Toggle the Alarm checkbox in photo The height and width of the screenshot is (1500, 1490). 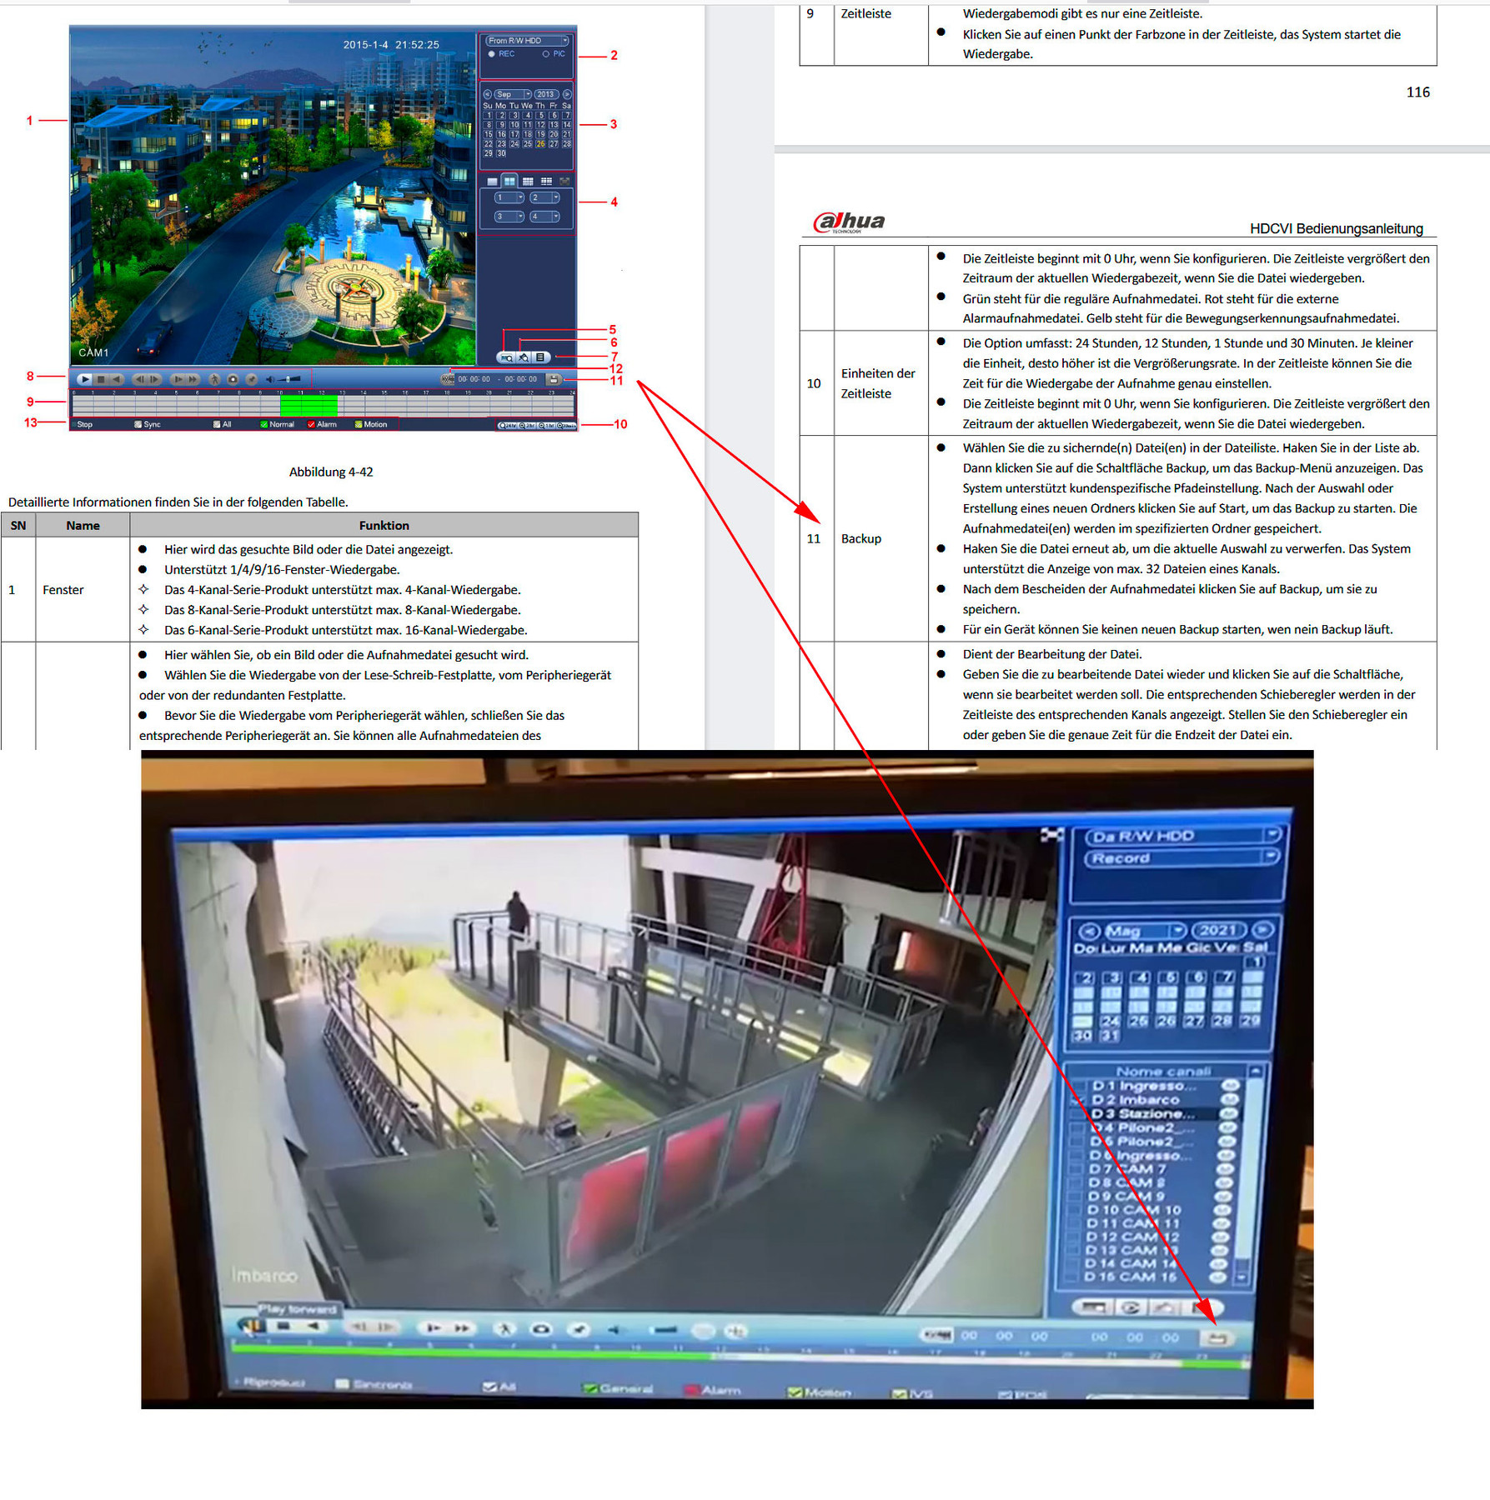pos(691,1390)
